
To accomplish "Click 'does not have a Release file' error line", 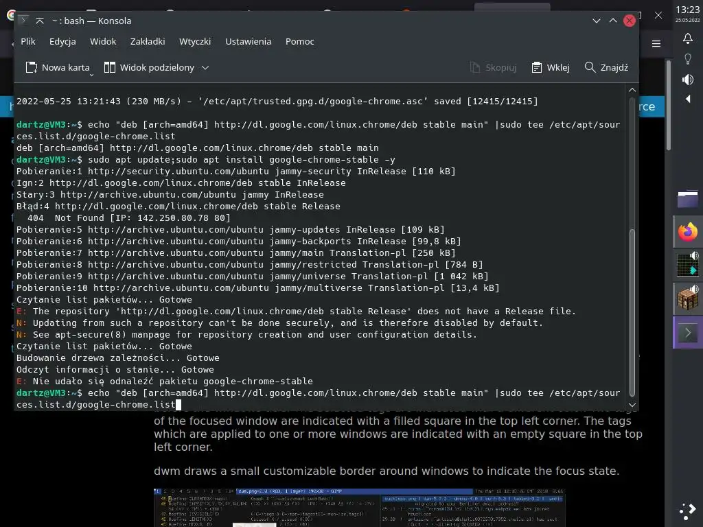I will click(x=296, y=311).
